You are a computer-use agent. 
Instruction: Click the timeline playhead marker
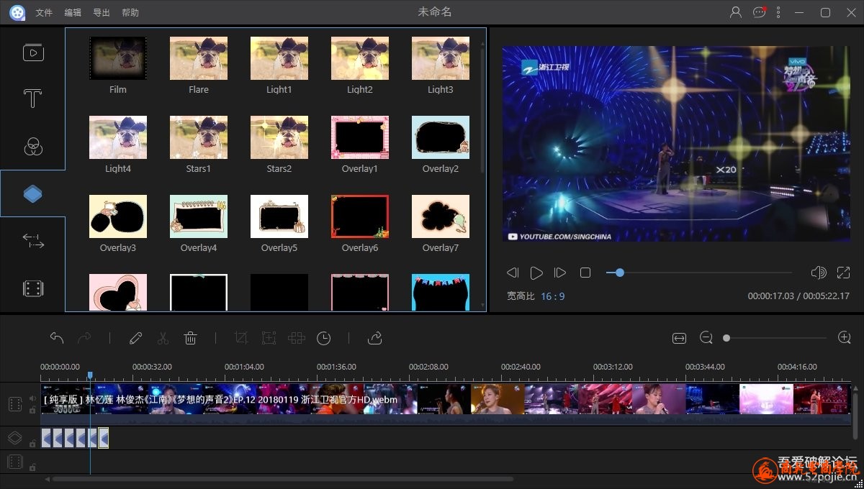[90, 375]
